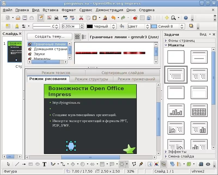Toggle the display grid dots icon
The image size is (218, 175).
tap(158, 17)
